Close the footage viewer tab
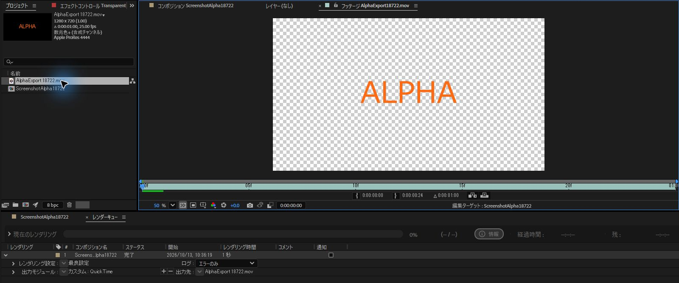Viewport: 679px width, 283px height. click(320, 6)
